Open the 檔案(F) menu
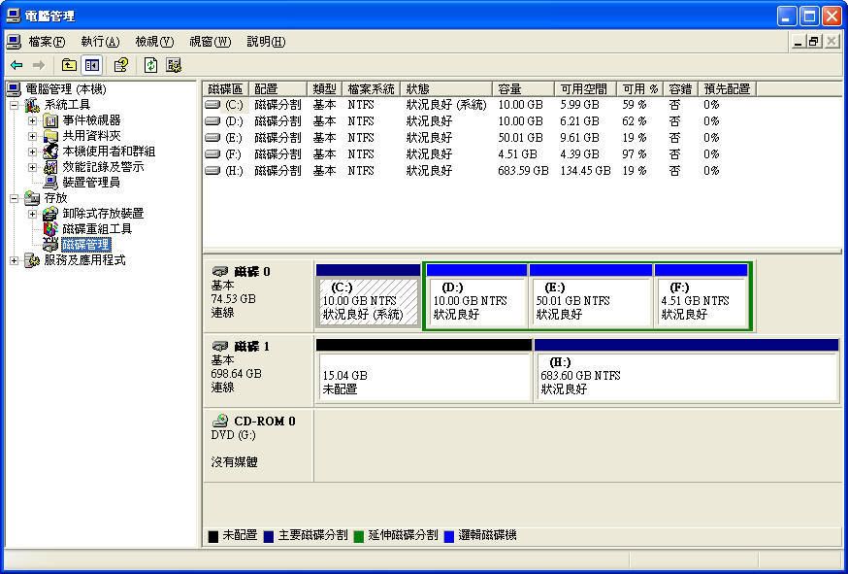This screenshot has width=848, height=574. (46, 42)
